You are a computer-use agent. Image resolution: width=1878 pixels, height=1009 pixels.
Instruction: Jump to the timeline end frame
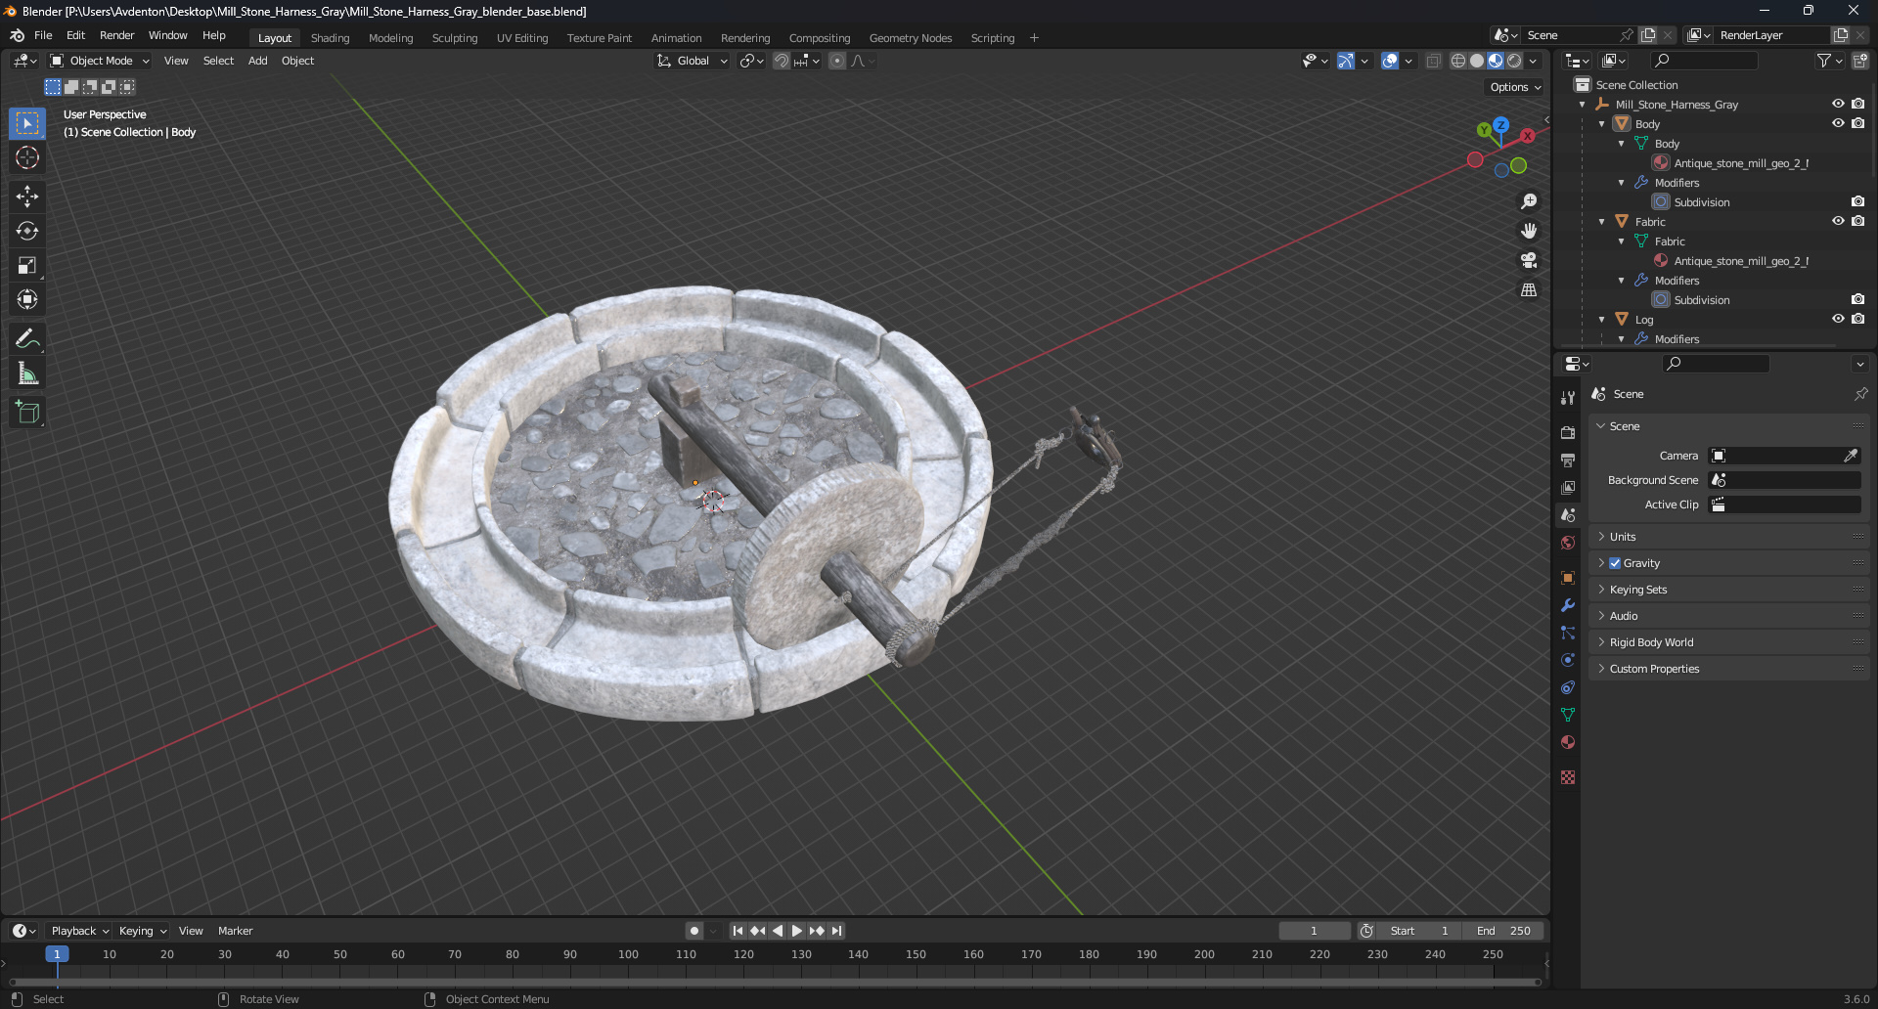click(x=836, y=931)
